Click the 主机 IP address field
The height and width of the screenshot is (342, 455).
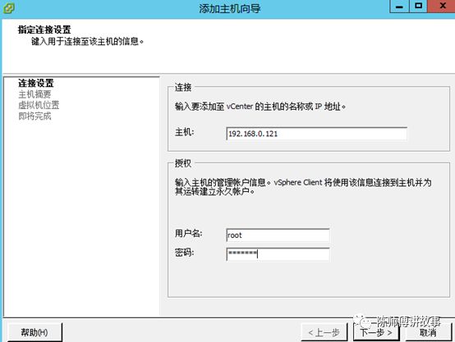(x=316, y=134)
